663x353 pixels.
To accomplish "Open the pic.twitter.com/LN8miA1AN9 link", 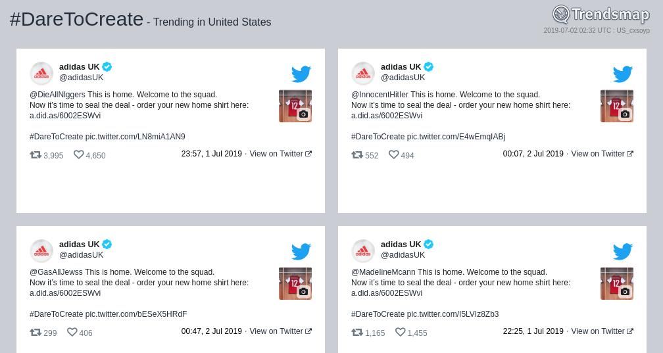I will coord(135,137).
